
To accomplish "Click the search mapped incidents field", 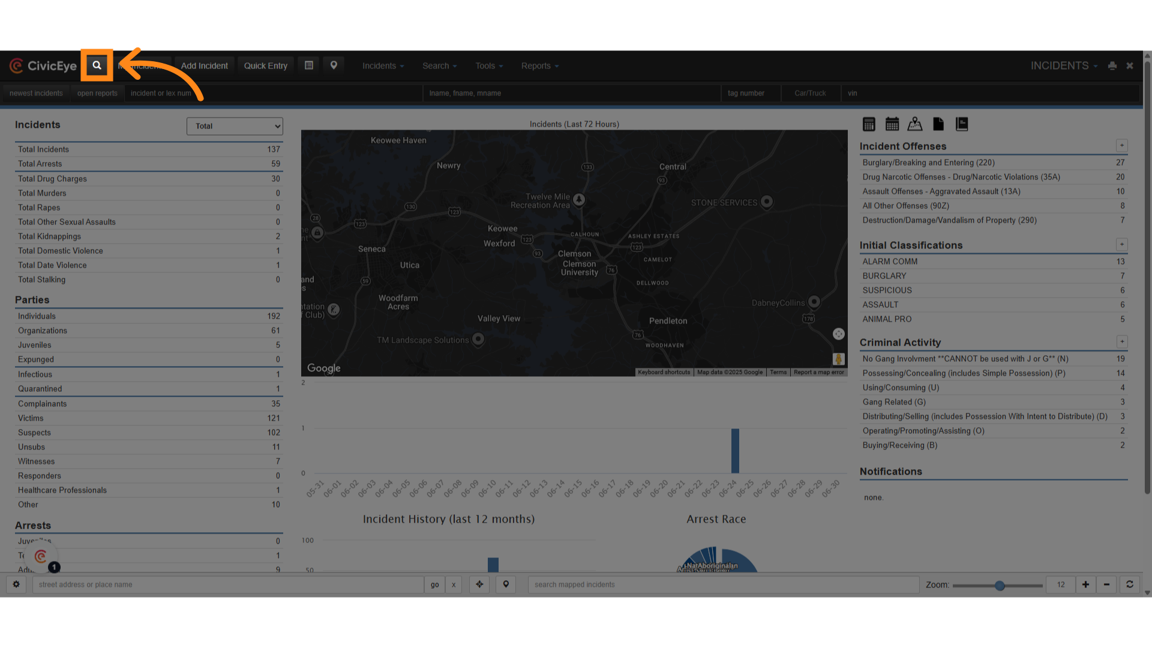I will click(724, 584).
